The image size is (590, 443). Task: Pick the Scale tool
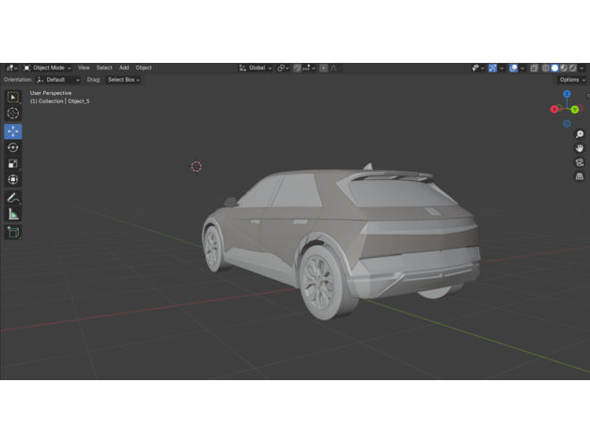pyautogui.click(x=13, y=163)
